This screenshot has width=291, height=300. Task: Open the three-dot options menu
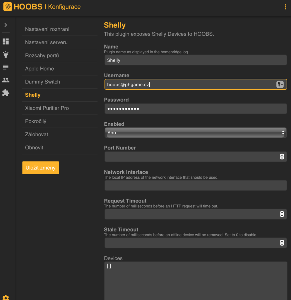pyautogui.click(x=285, y=7)
